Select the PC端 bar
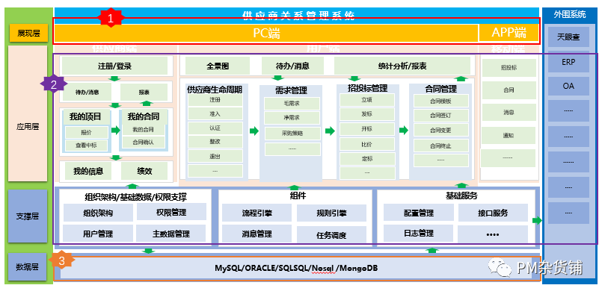Viewport: 602px width, 294px height. 266,34
